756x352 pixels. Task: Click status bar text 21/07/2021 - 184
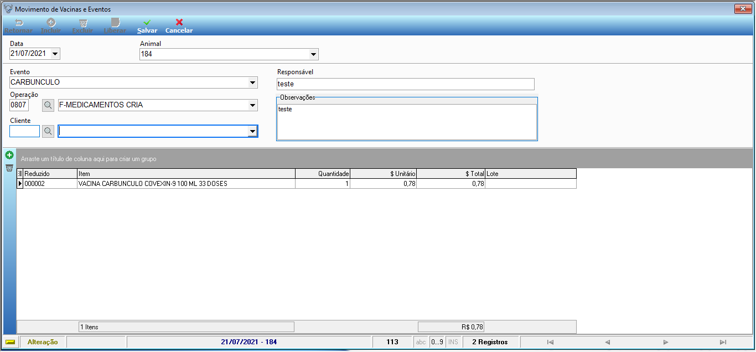pos(248,342)
